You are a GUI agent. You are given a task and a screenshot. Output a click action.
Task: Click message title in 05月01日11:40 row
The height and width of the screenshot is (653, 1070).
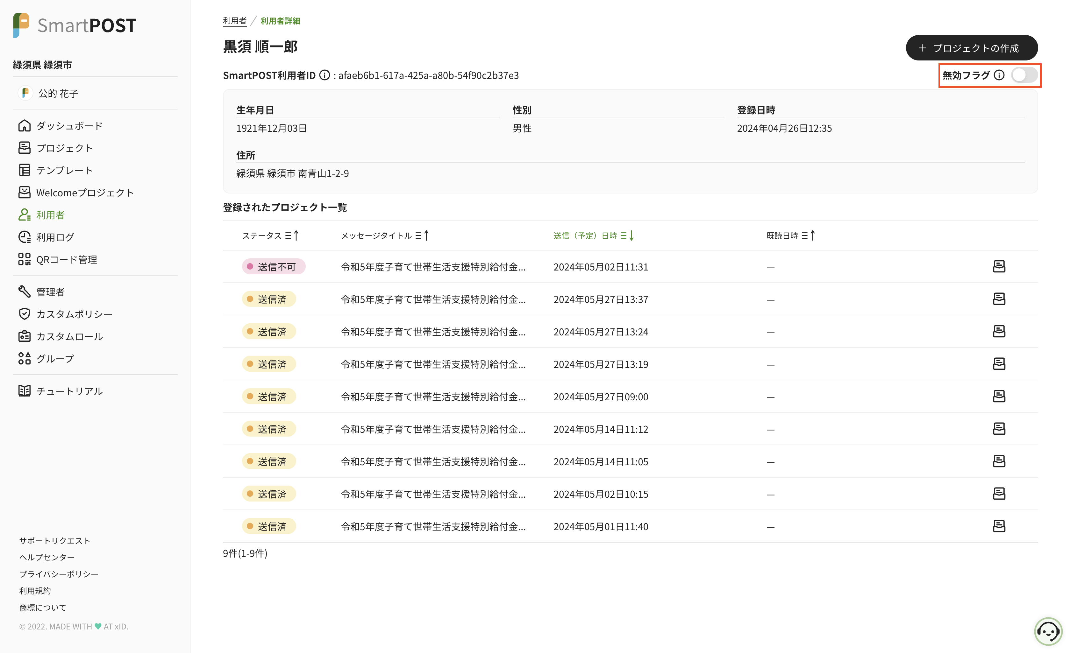[x=433, y=526]
